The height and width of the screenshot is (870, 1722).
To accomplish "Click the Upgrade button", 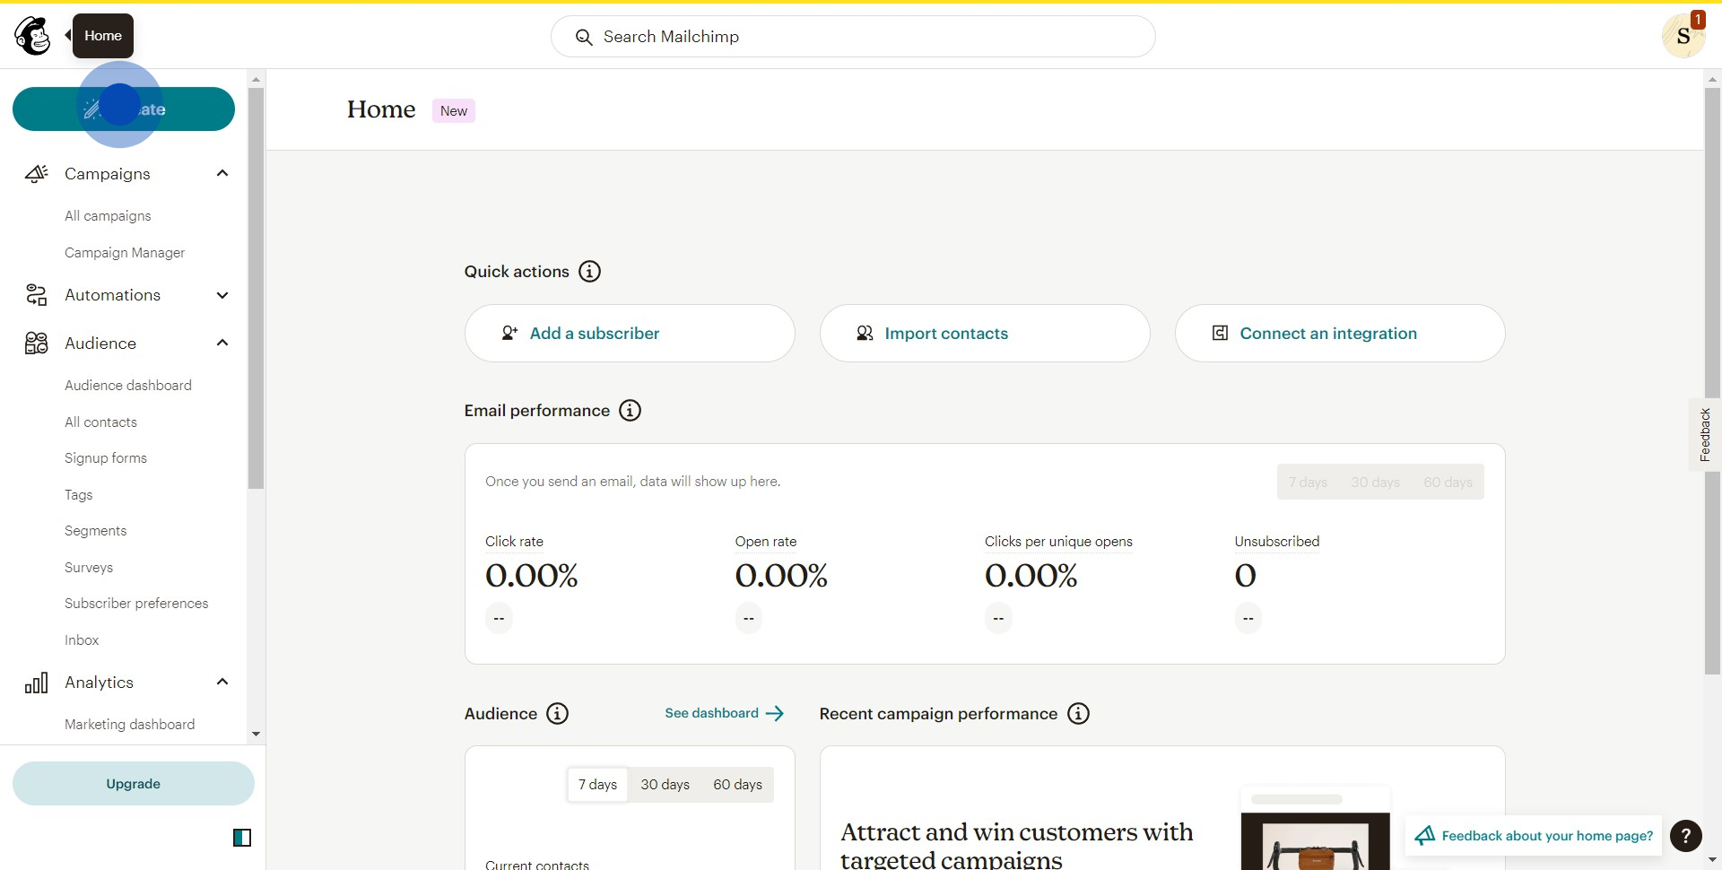I will pyautogui.click(x=133, y=784).
